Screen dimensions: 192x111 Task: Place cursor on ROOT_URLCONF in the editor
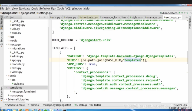coord(63,40)
